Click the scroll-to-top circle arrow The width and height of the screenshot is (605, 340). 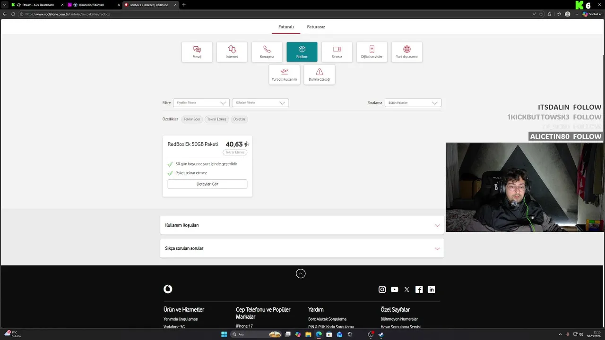301,273
